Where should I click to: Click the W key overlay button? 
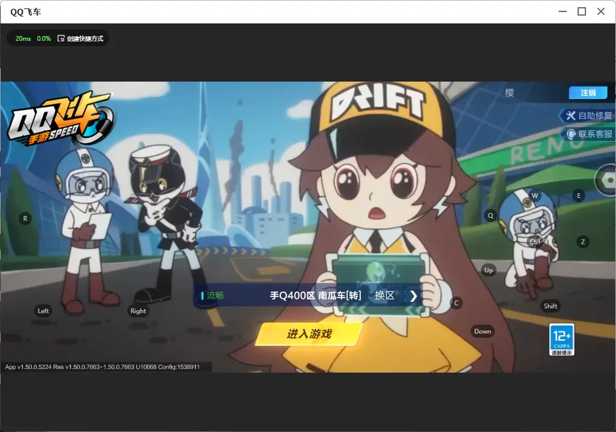coord(535,196)
